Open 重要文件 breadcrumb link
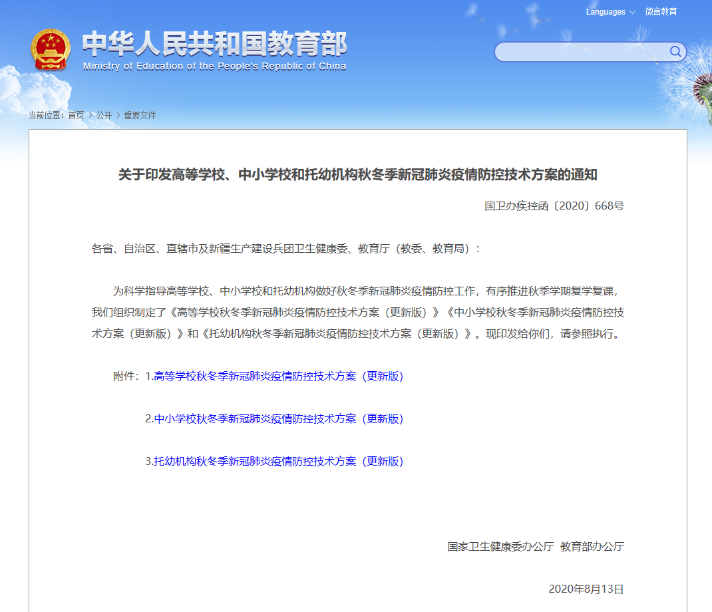Image resolution: width=712 pixels, height=612 pixels. tap(140, 115)
